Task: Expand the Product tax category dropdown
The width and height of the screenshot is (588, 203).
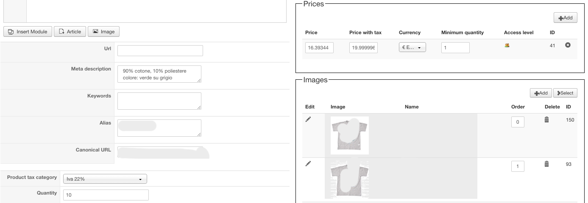Action: click(104, 179)
